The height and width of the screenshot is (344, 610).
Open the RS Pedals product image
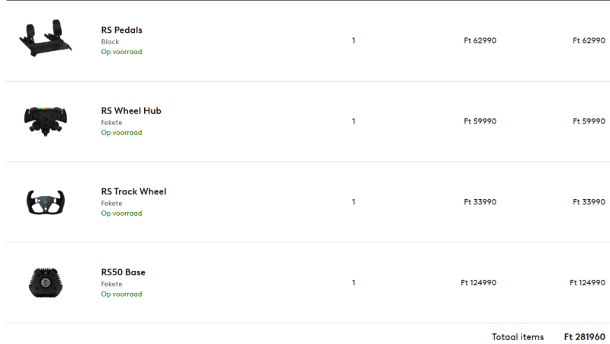point(46,38)
